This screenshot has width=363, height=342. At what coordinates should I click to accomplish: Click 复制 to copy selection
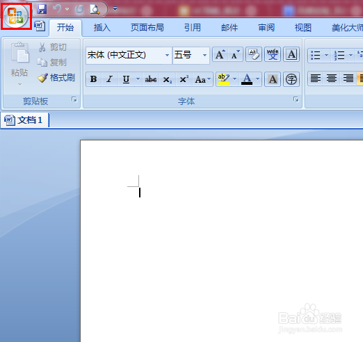click(x=52, y=63)
